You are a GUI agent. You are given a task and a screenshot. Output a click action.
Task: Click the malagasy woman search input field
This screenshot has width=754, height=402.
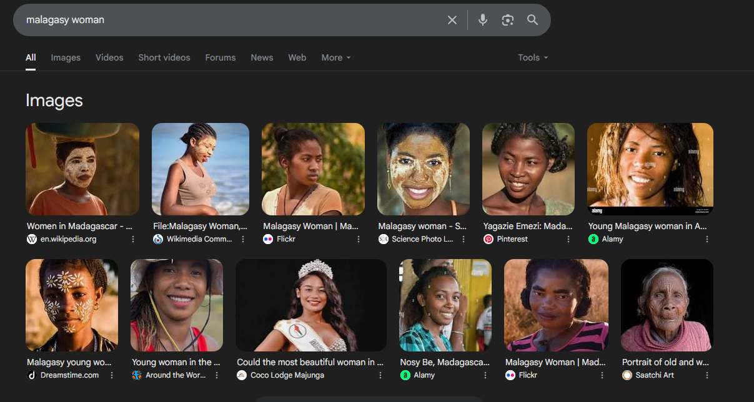click(231, 20)
